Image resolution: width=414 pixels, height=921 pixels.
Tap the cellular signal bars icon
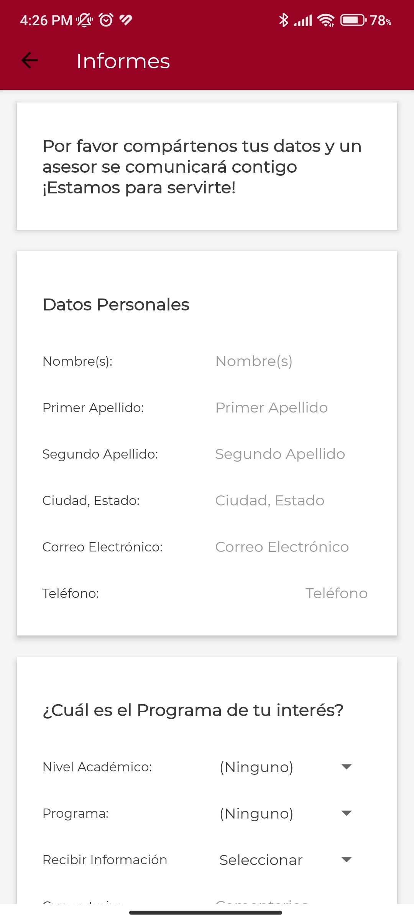point(303,20)
